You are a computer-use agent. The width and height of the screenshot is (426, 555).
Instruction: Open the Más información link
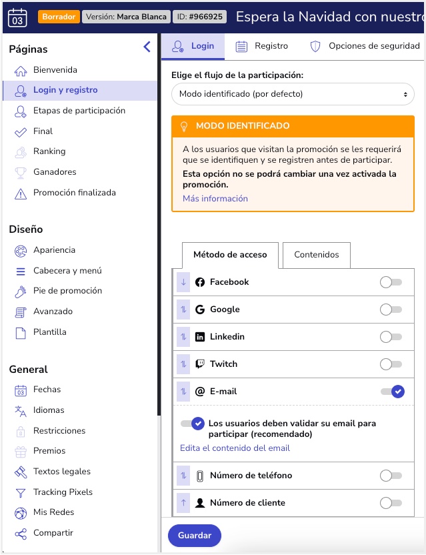point(215,199)
